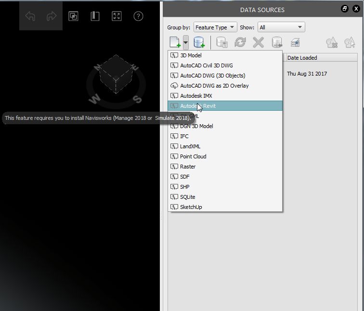This screenshot has height=311, width=364.
Task: Click the view cube in canvas
Action: coord(116,74)
